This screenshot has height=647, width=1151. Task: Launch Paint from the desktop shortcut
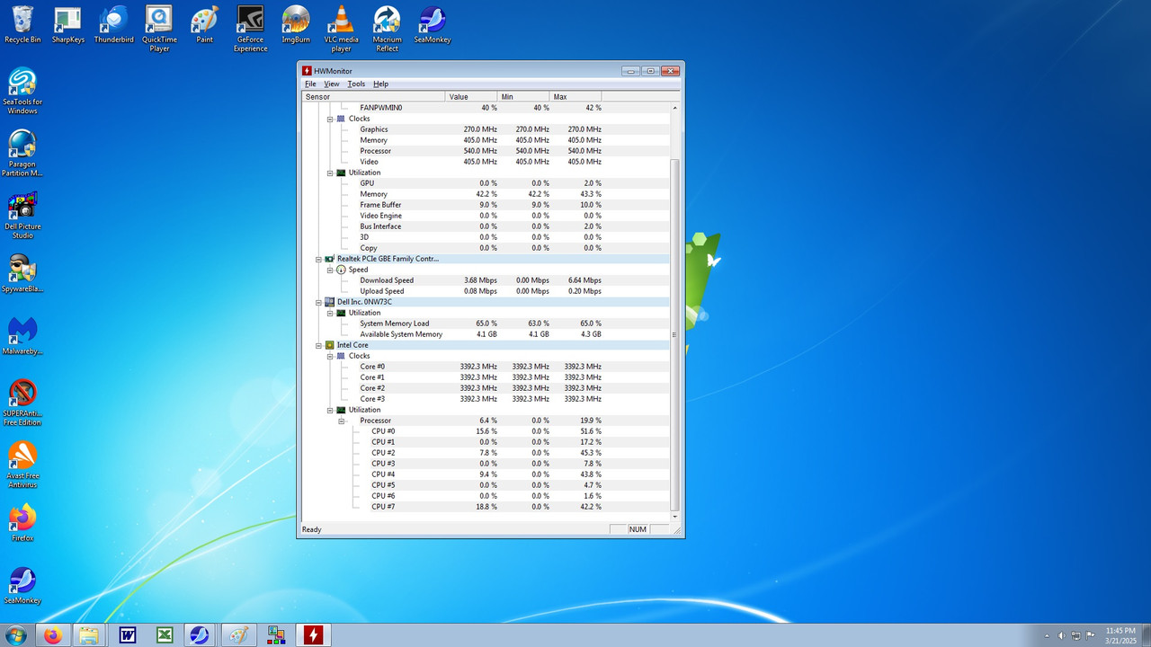pyautogui.click(x=205, y=23)
